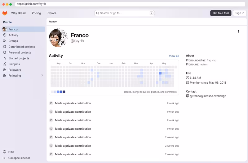Open Personal projects in the sidebar
The height and width of the screenshot is (163, 248).
click(23, 52)
